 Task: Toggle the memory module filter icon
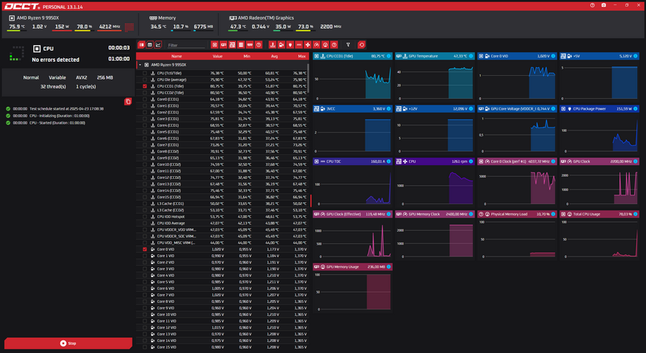250,44
